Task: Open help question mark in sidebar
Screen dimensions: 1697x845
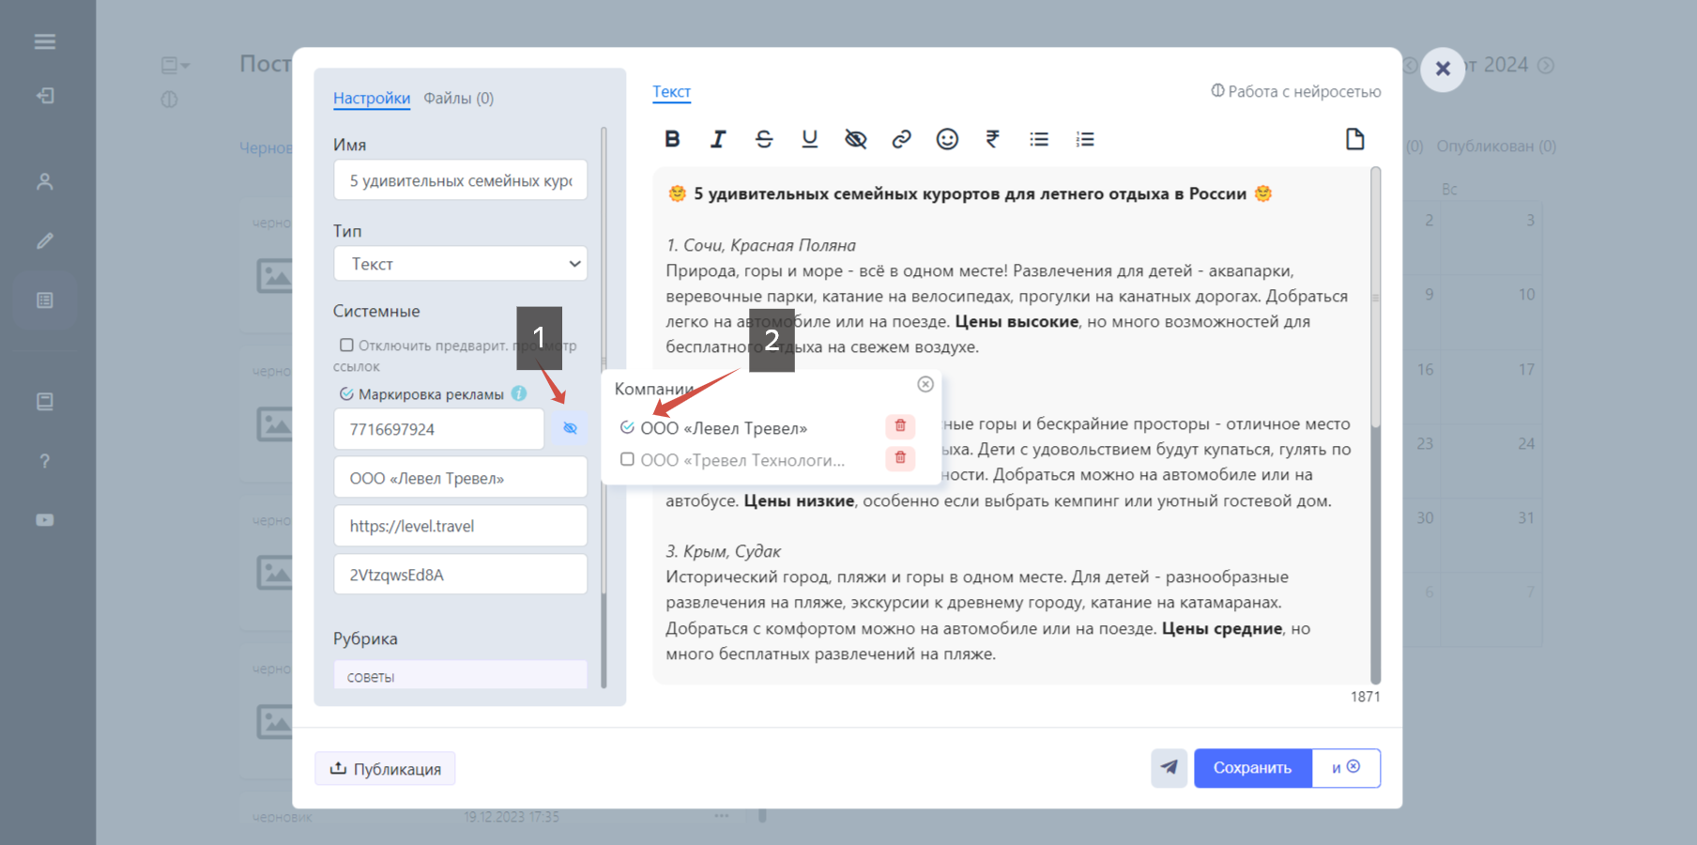Action: [44, 461]
